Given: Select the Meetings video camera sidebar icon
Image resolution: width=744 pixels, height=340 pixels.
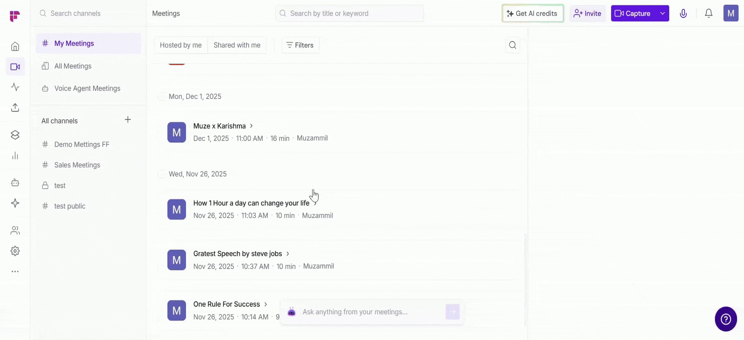Looking at the screenshot, I should click(x=15, y=67).
